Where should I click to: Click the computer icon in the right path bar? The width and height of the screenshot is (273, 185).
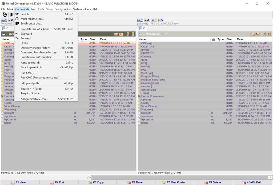click(x=140, y=34)
